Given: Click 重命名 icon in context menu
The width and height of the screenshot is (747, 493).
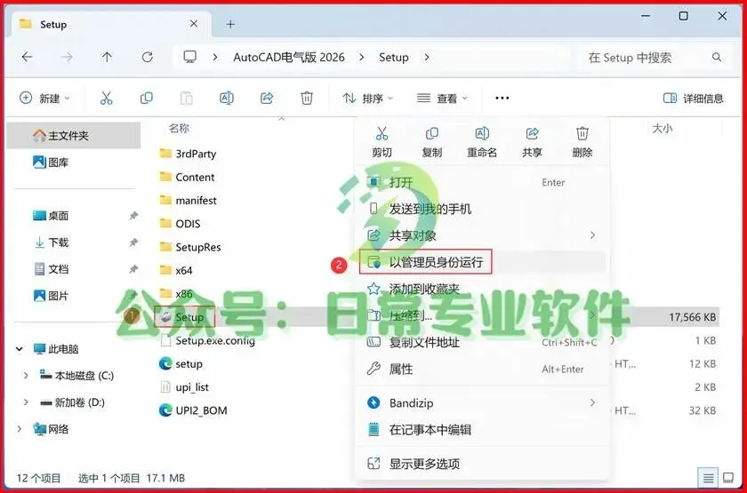Looking at the screenshot, I should pos(482,133).
